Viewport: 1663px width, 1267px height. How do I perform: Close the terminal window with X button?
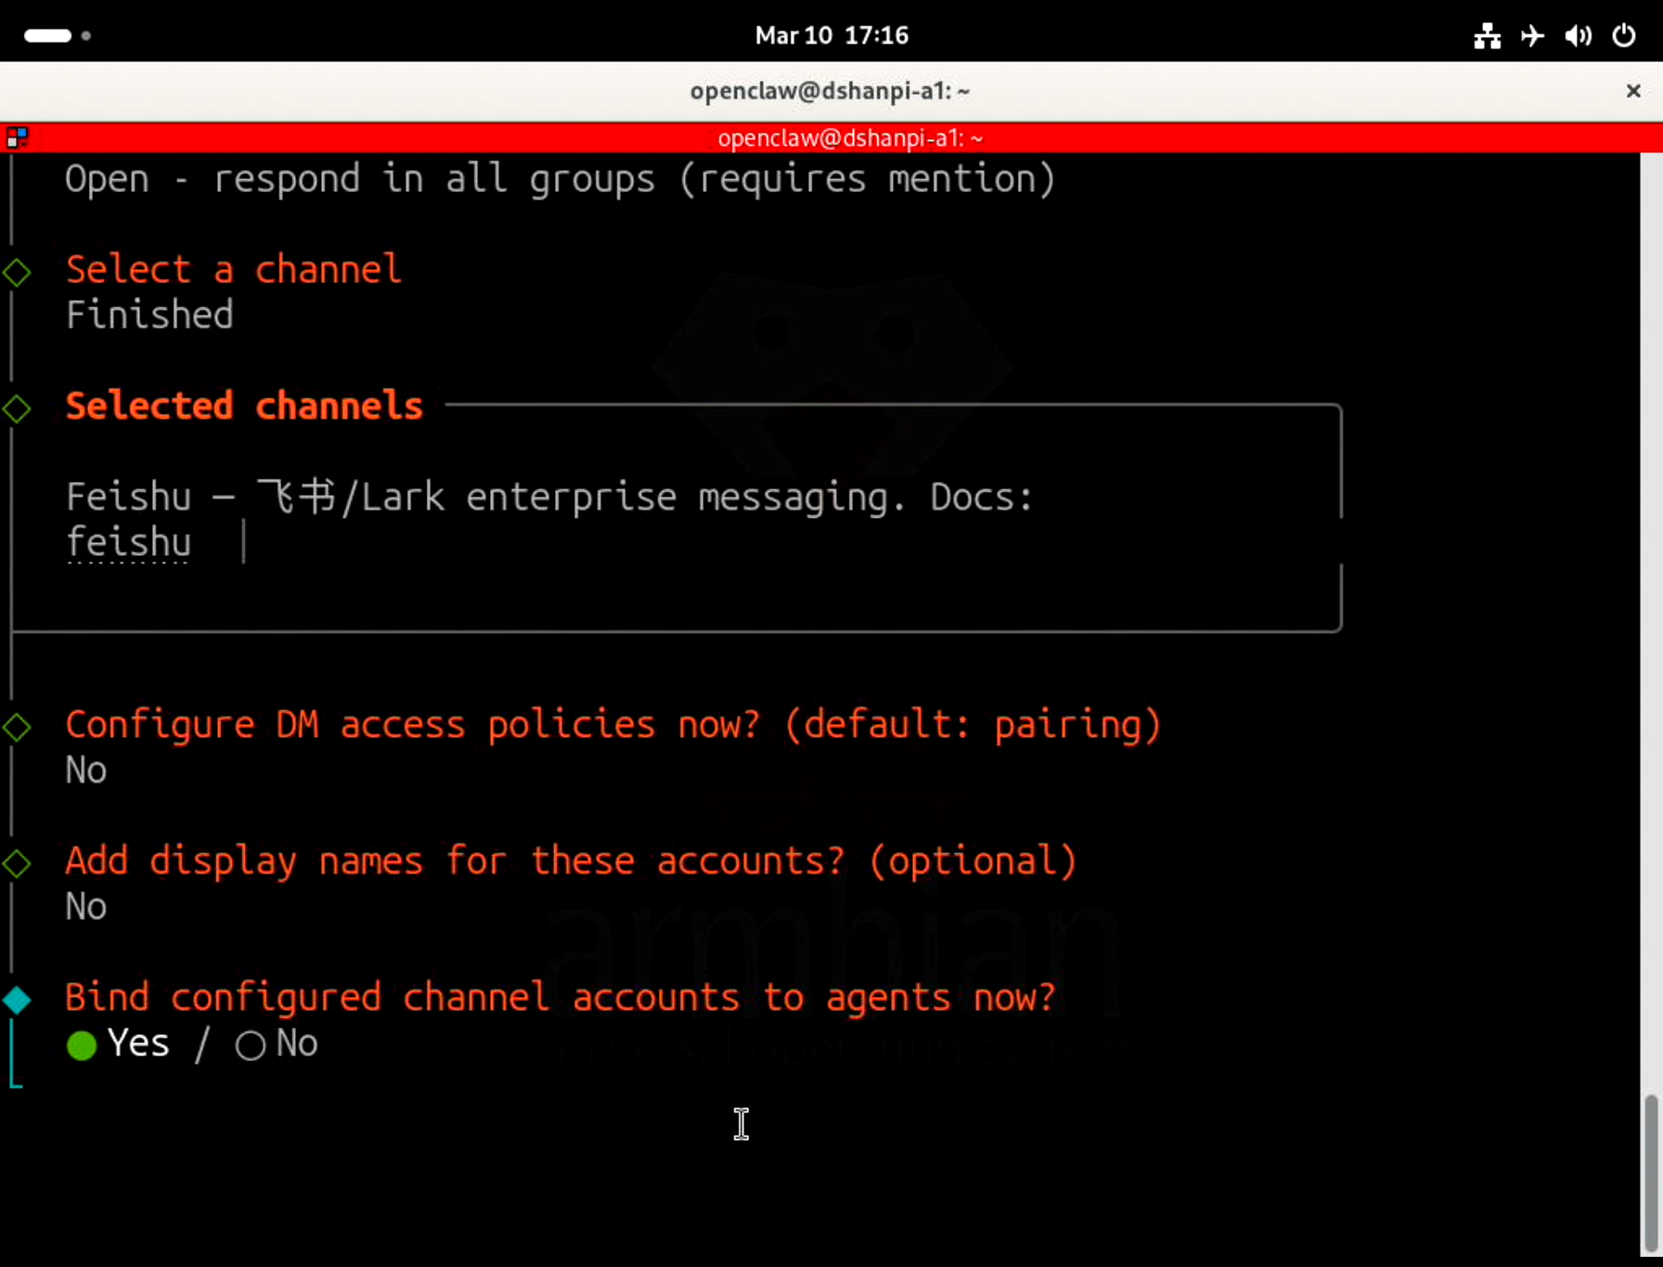(1633, 91)
